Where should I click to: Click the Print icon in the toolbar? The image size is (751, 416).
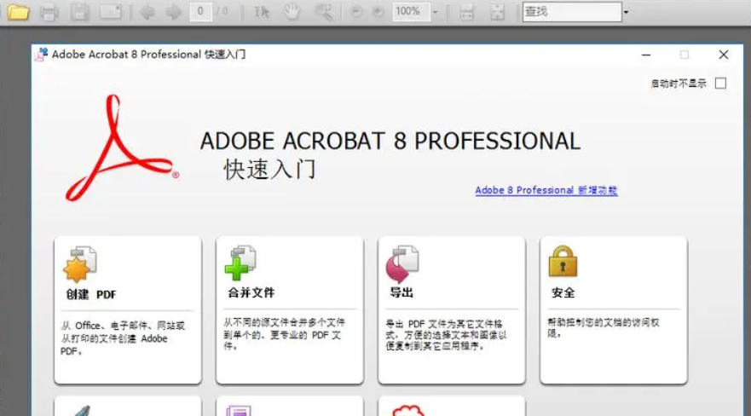(49, 13)
